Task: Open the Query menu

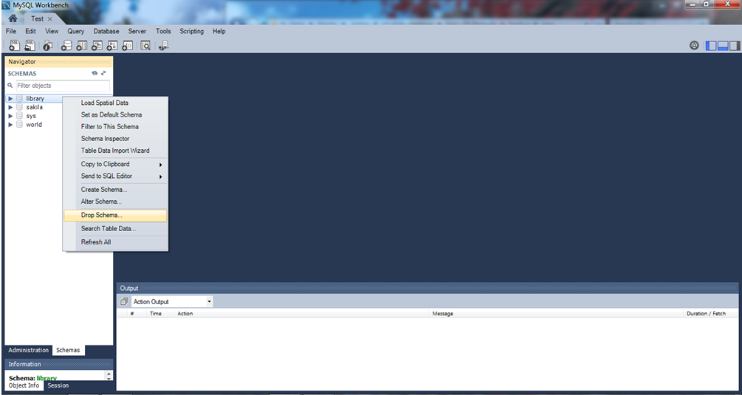Action: [x=76, y=31]
